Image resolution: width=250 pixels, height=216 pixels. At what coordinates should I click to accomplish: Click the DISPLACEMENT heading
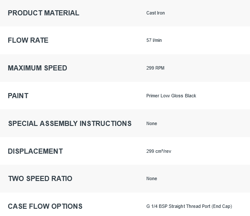click(x=36, y=151)
